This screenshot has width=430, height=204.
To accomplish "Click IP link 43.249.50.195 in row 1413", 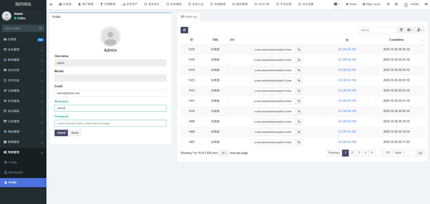I will pyautogui.click(x=347, y=81).
